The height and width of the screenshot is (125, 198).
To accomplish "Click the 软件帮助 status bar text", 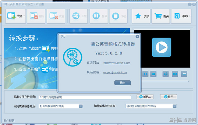I will pos(9,120).
